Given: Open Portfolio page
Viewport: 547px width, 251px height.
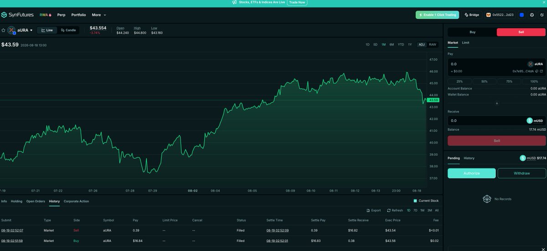Looking at the screenshot, I should [78, 15].
